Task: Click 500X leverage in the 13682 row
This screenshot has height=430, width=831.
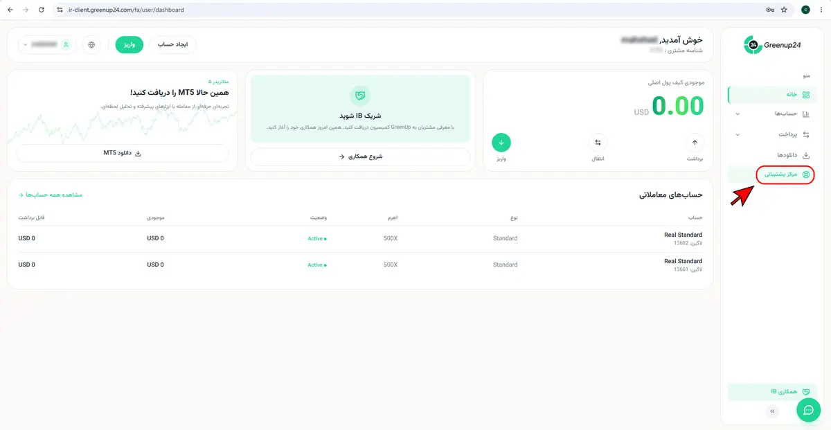Action: tap(391, 238)
